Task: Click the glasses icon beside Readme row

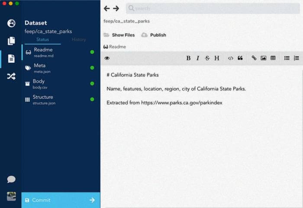Action: tap(29, 52)
